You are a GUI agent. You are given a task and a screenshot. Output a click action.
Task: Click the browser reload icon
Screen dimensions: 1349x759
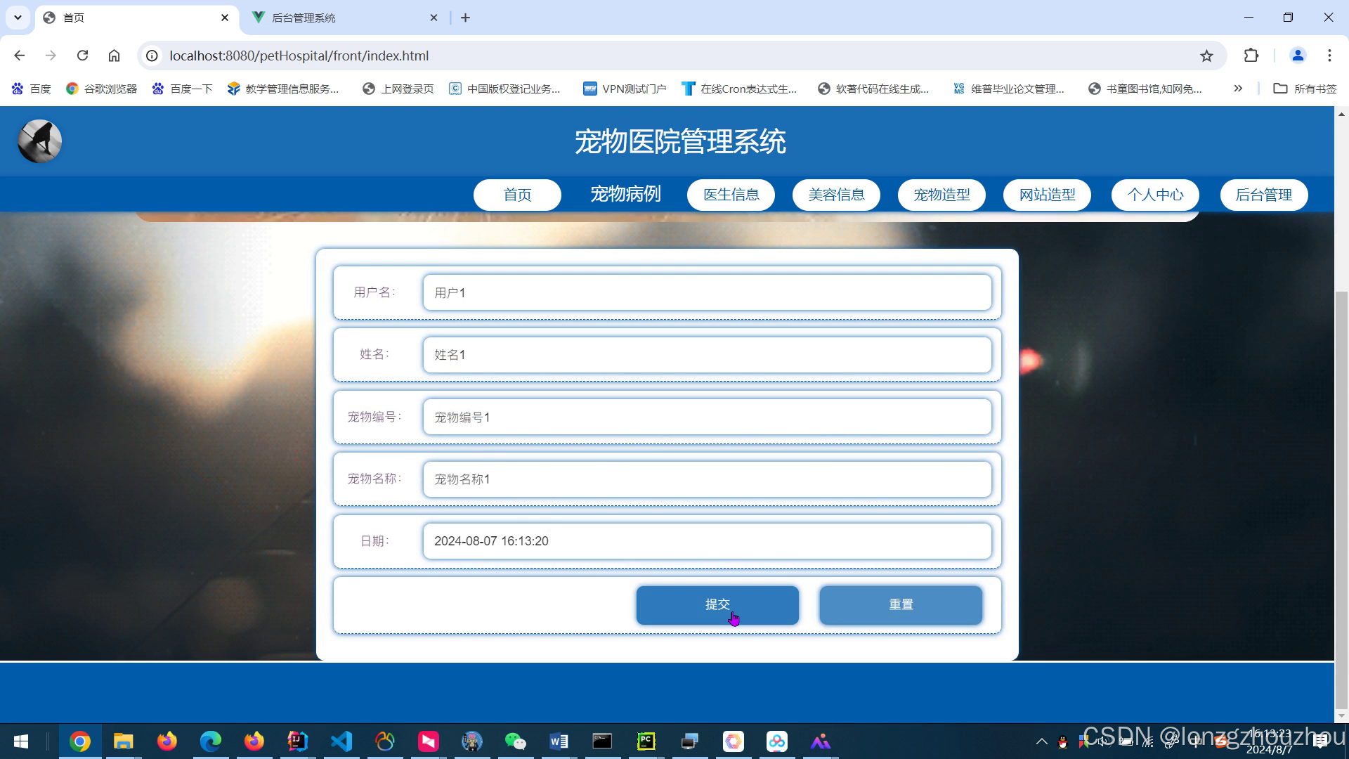click(82, 56)
